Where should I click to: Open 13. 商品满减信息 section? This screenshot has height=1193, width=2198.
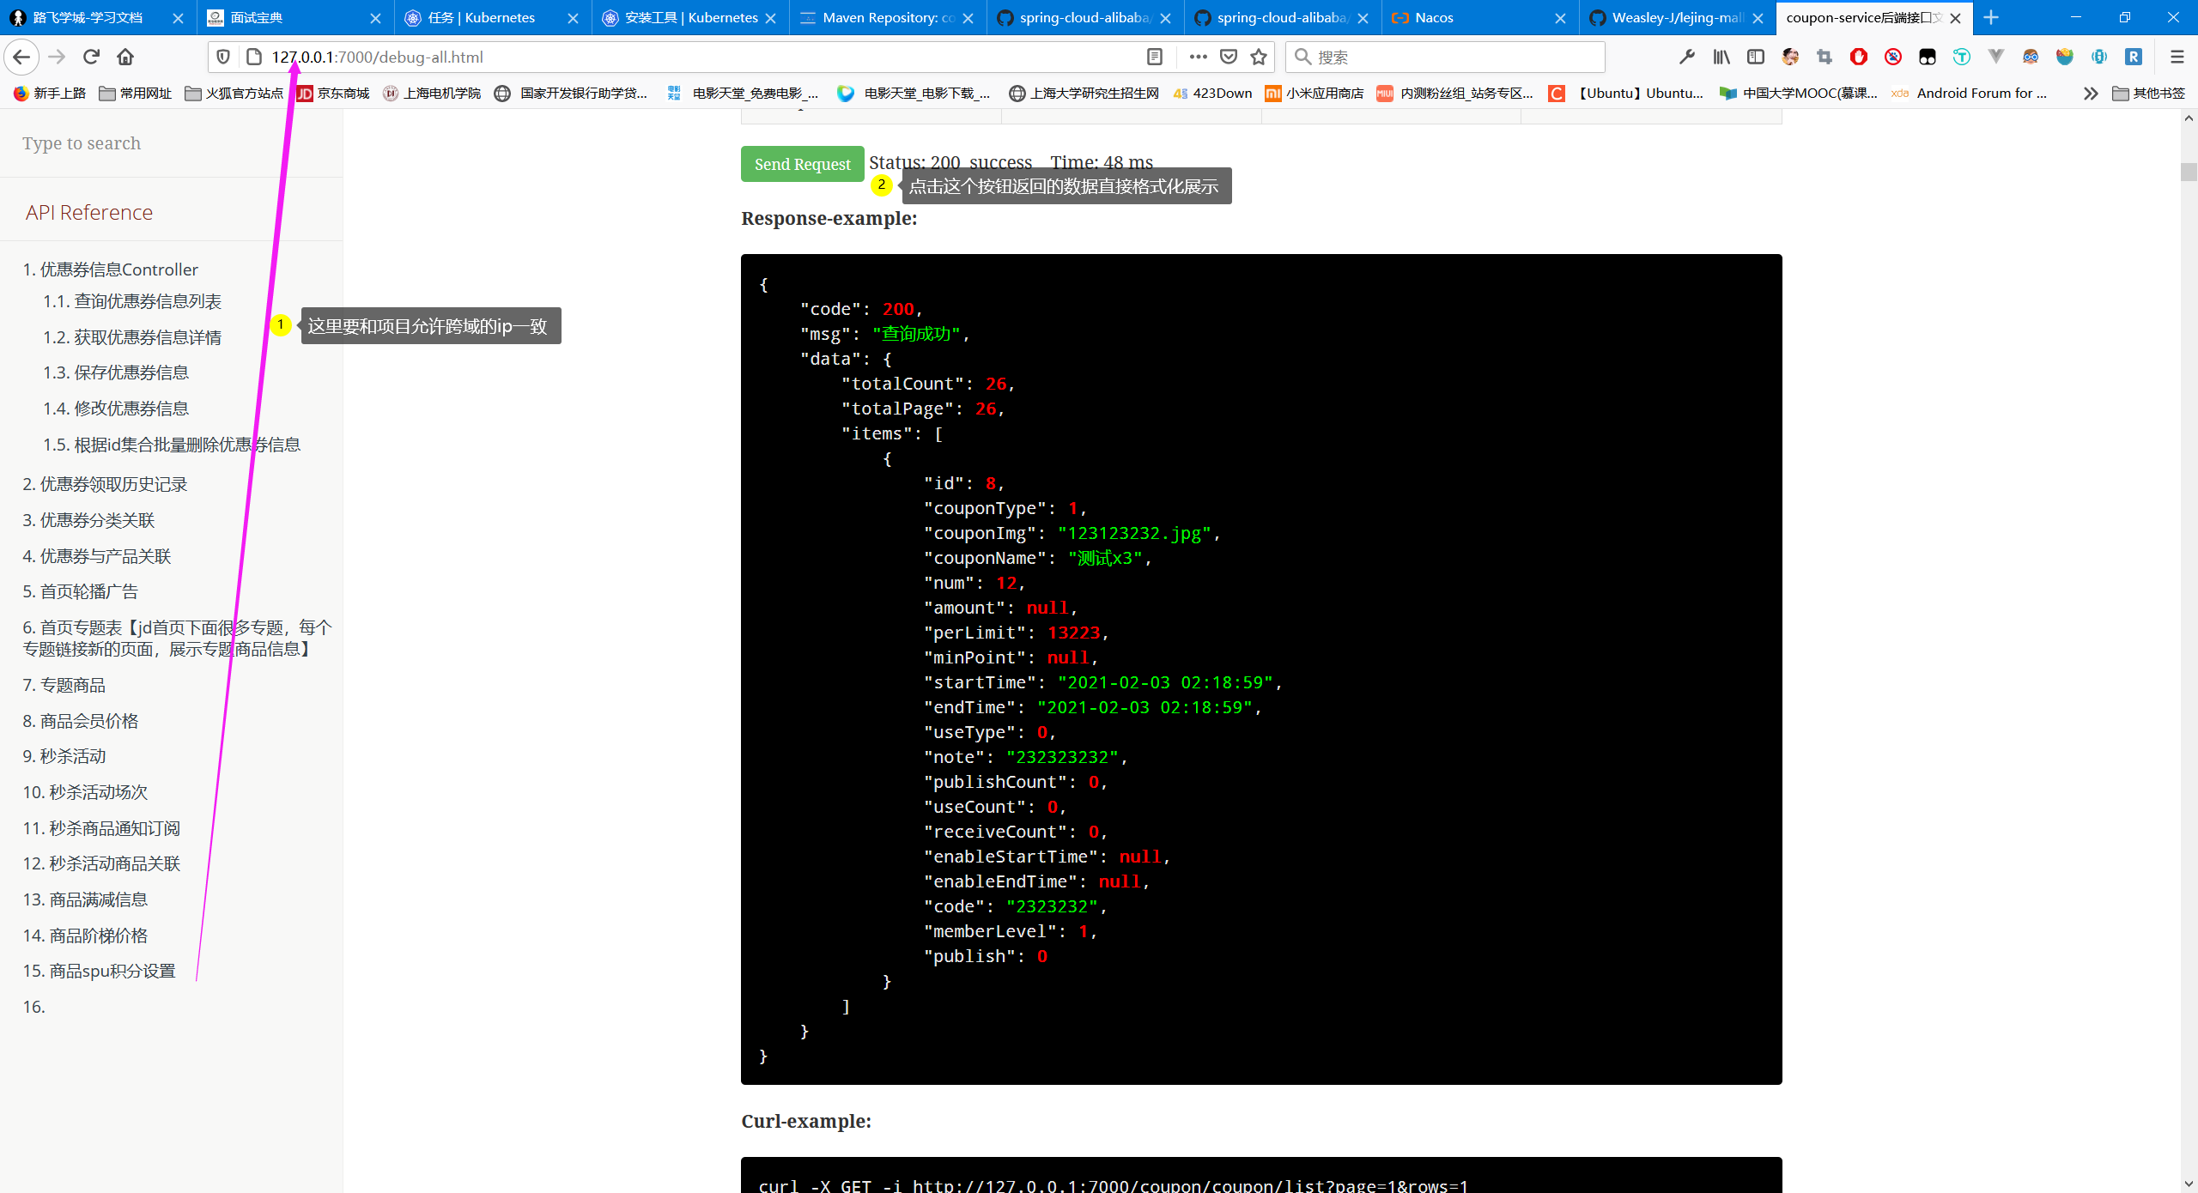click(x=85, y=899)
